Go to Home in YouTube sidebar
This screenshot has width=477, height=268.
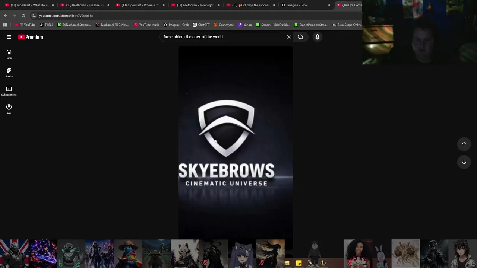click(x=9, y=54)
